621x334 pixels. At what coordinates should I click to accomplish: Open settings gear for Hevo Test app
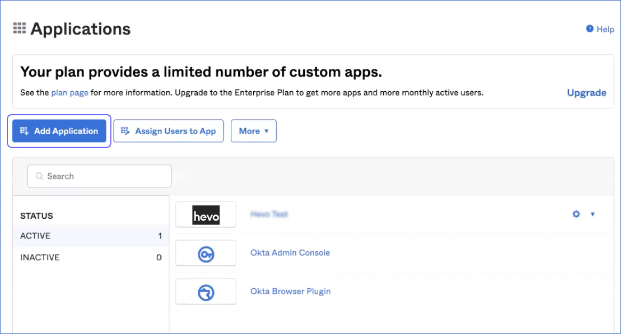576,214
